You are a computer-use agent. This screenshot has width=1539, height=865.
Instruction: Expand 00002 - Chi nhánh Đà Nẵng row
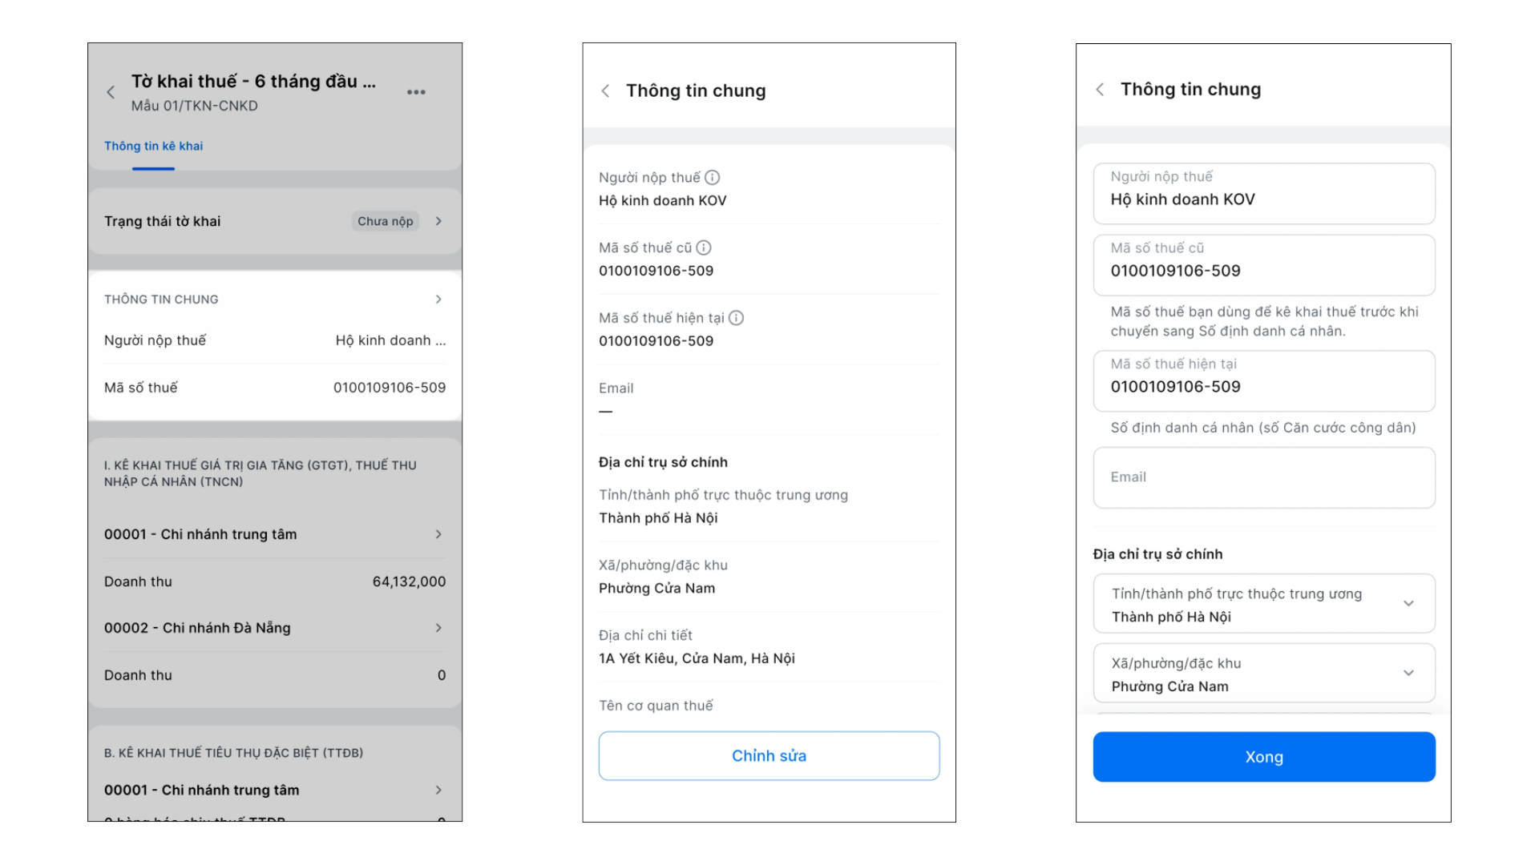tap(275, 628)
